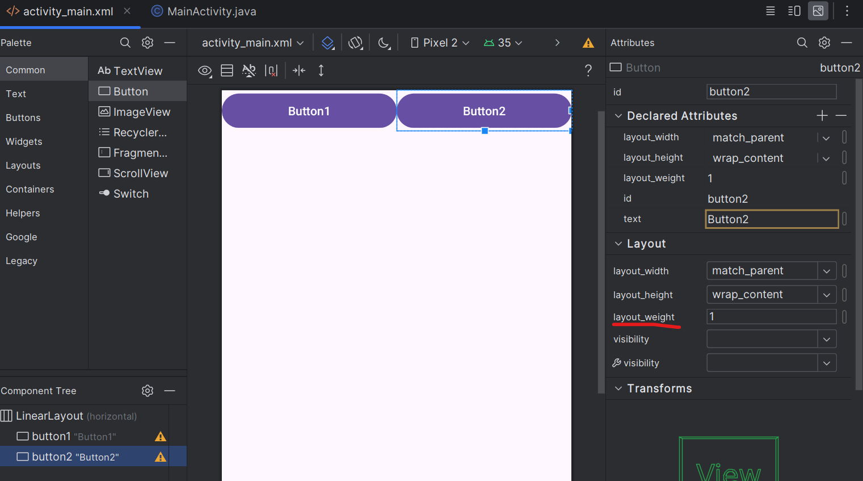Select the Layouts palette category
The height and width of the screenshot is (481, 863).
(44, 165)
